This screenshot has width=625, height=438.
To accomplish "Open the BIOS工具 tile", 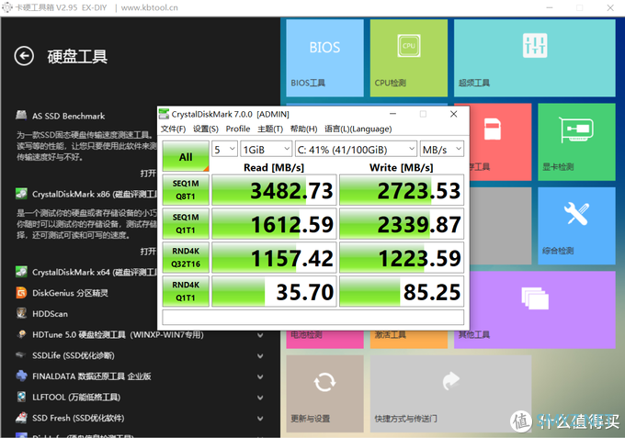I will 324,58.
